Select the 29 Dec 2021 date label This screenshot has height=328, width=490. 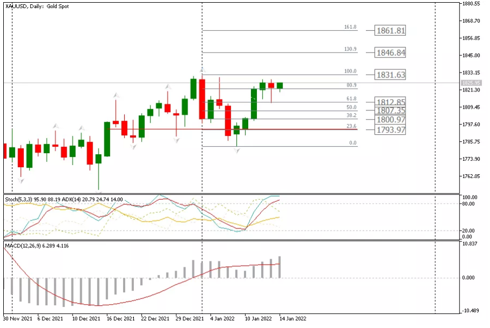(x=189, y=319)
